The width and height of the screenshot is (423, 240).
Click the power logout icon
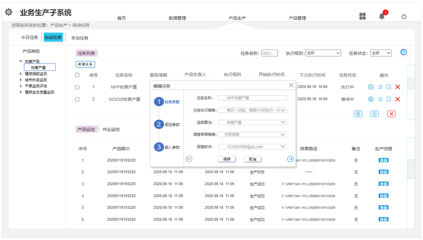(404, 16)
